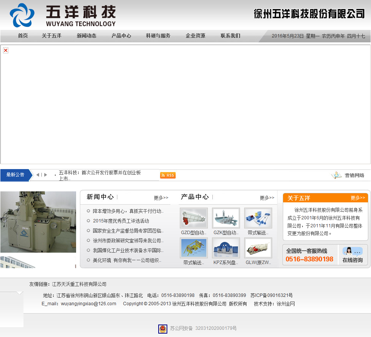This screenshot has width=371, height=337.
Task: Click the orange RSS feed button
Action: pos(168,175)
